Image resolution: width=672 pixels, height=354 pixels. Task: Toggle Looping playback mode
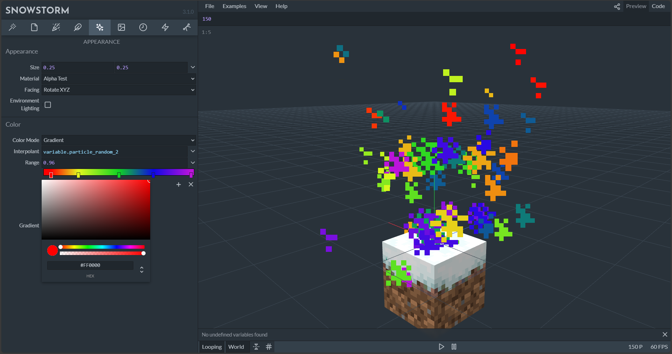tap(212, 347)
